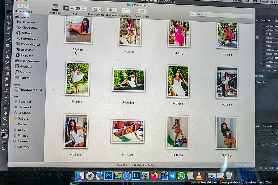
Task: Open iCloud Drive in sidebar
Action: pos(27,28)
